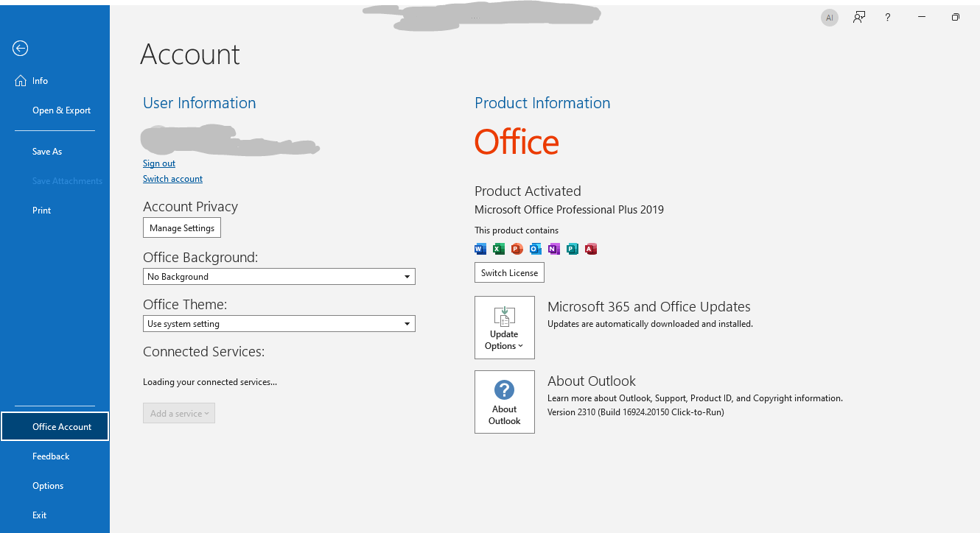Click the Publisher product icon
The height and width of the screenshot is (533, 980).
coord(572,249)
